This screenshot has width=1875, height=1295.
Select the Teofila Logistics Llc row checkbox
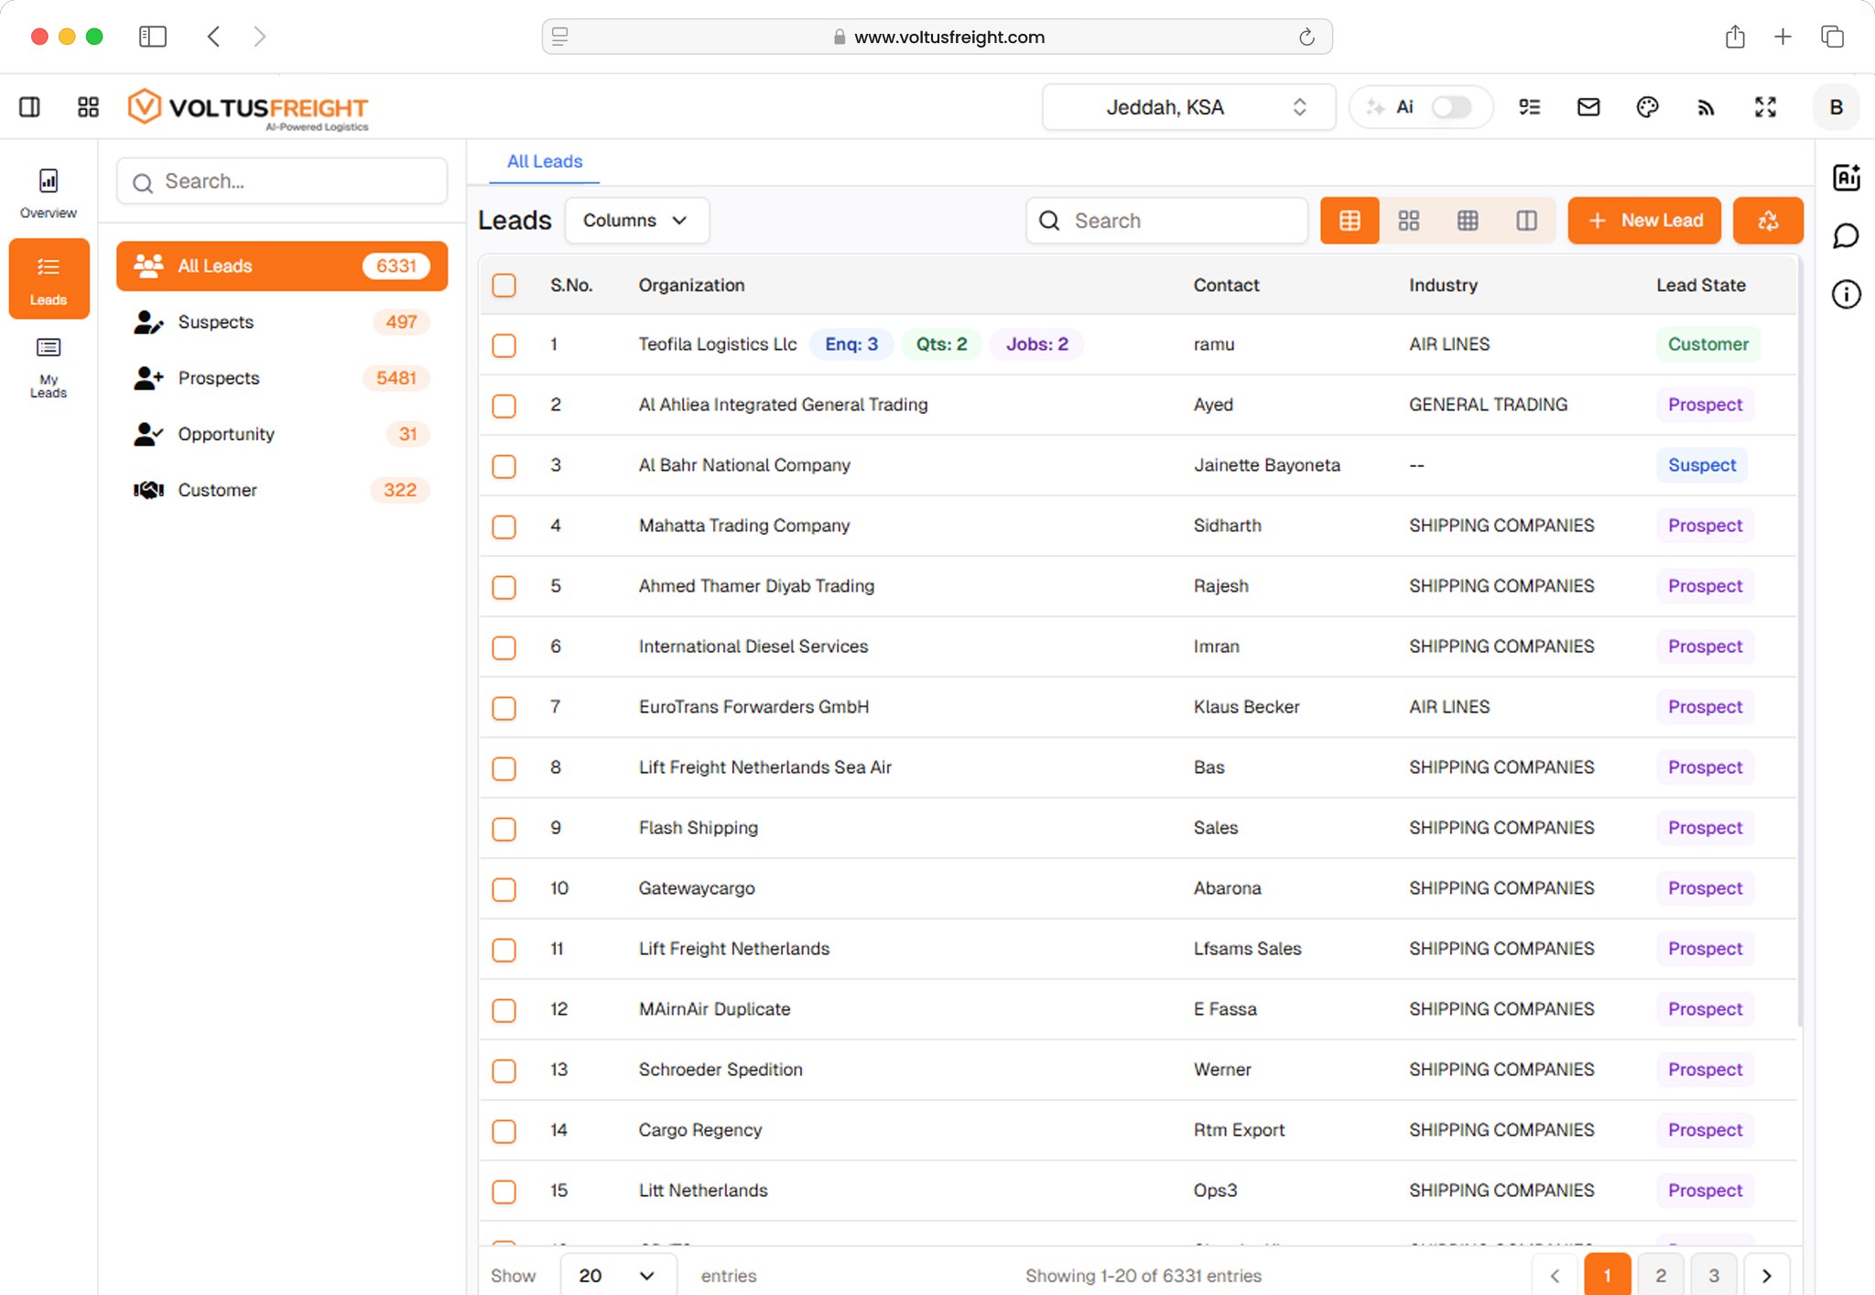click(x=504, y=345)
